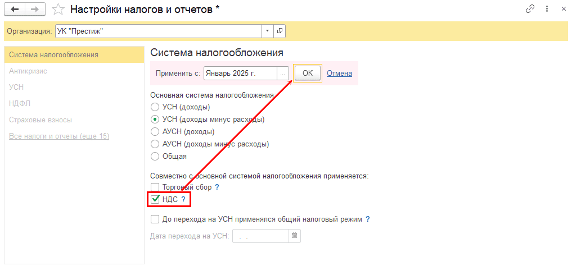Click help icon next to Торговый сбор
Image resolution: width=572 pixels, height=266 pixels.
pos(217,187)
